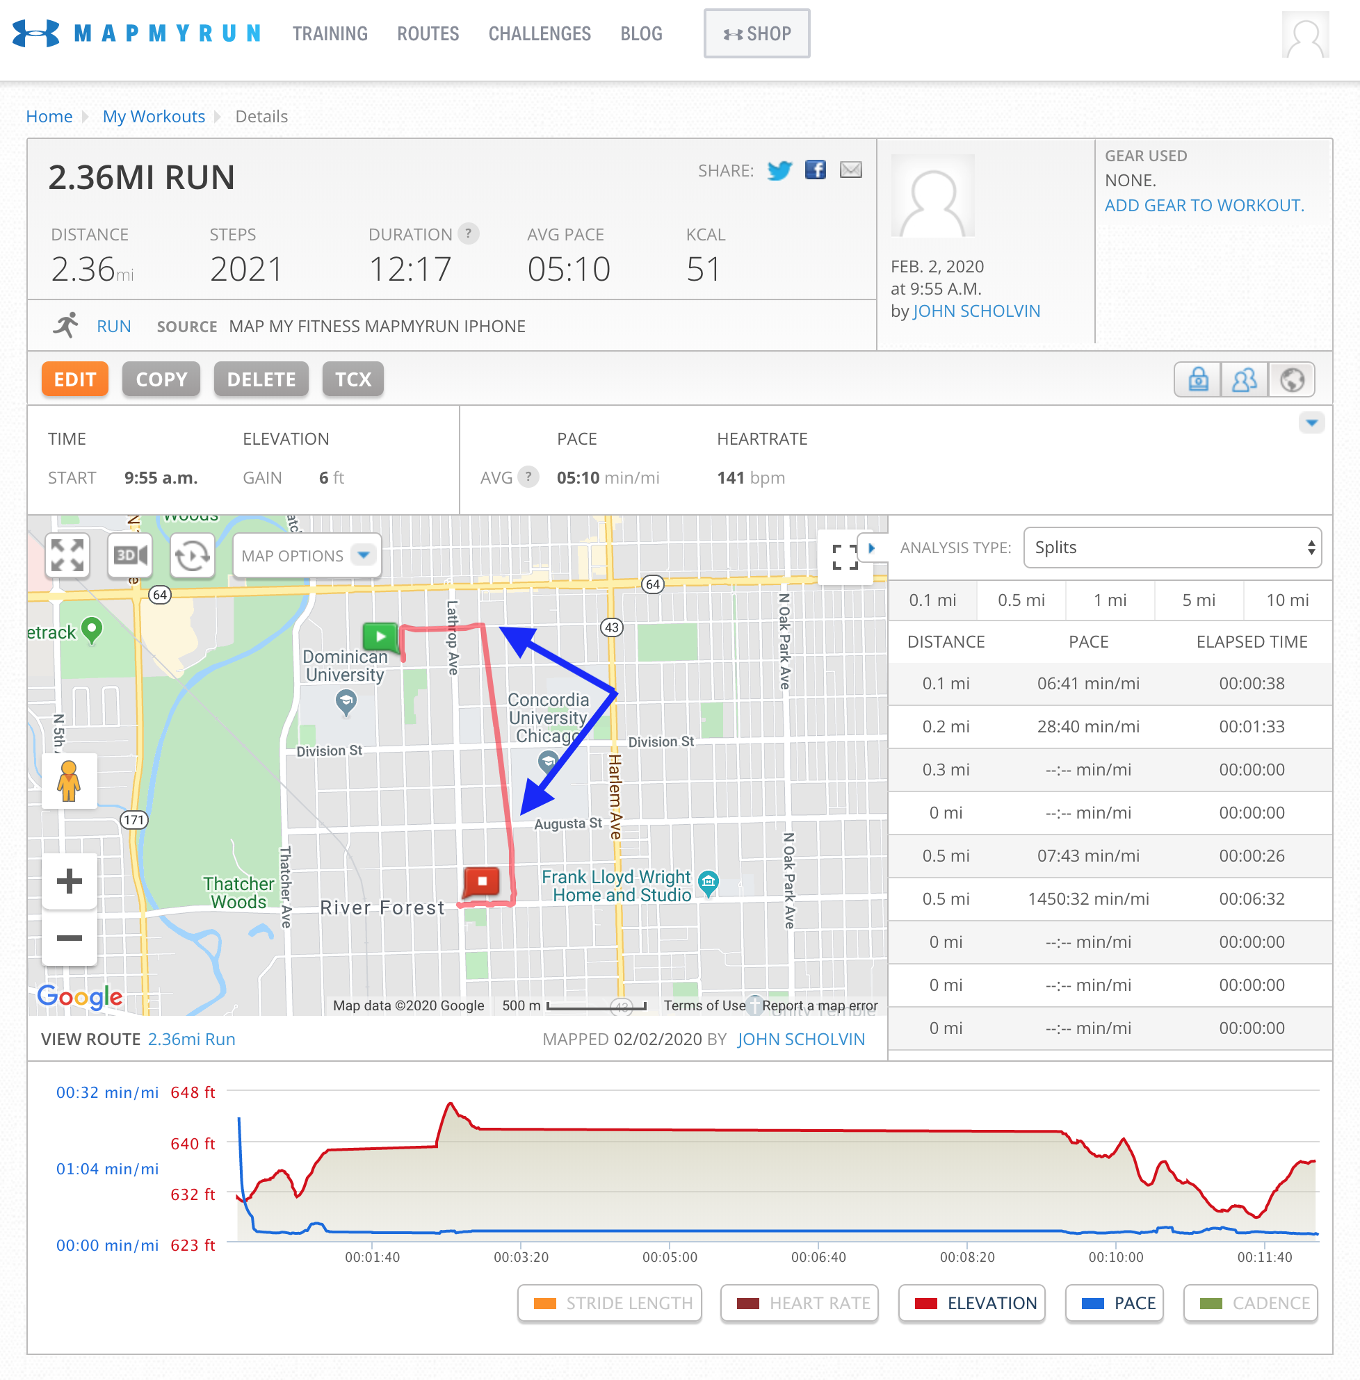Viewport: 1360px width, 1380px height.
Task: Select the 0.5 mi split tab
Action: [1021, 600]
